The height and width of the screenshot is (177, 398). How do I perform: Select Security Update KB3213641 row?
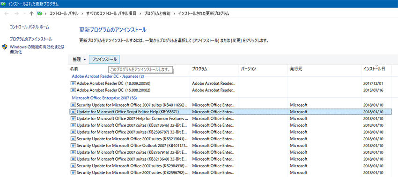(230, 139)
